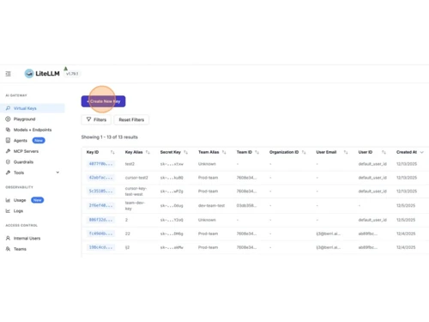429x322 pixels.
Task: Open the version v1.79.1 badge
Action: tap(72, 74)
